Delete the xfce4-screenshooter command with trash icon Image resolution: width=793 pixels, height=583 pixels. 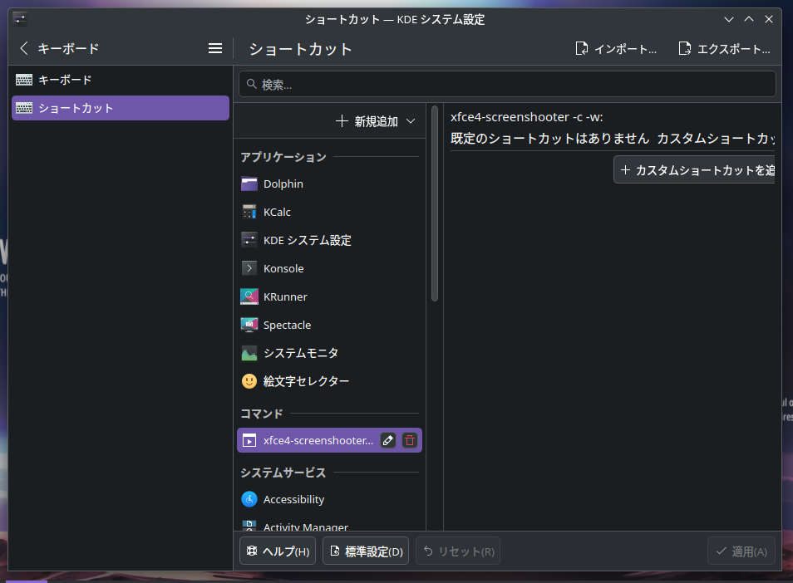coord(410,440)
